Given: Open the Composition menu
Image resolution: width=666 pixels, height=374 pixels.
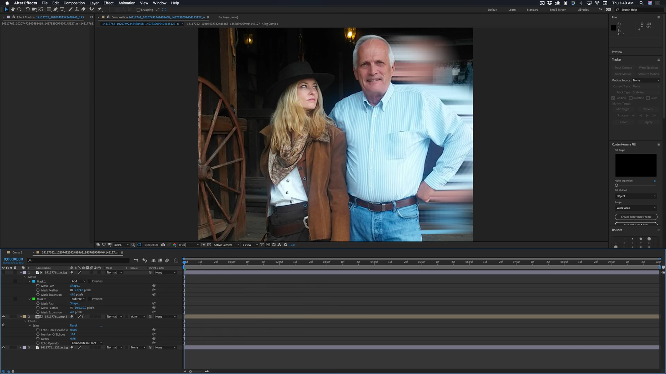Looking at the screenshot, I should [x=74, y=3].
